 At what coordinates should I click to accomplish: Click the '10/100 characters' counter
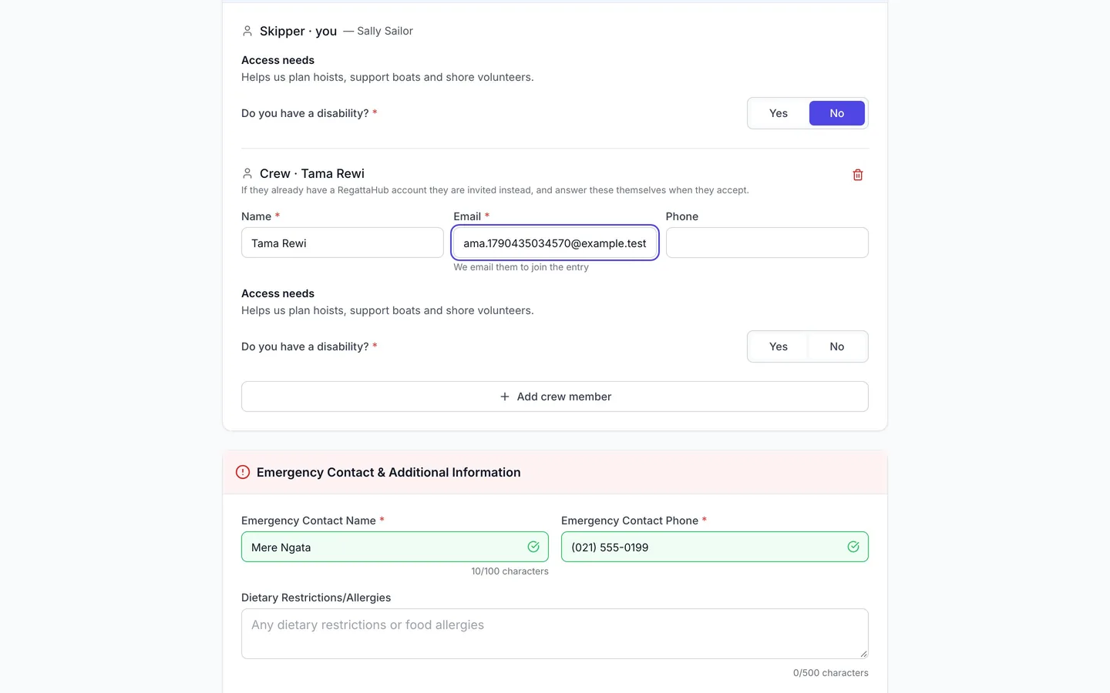[510, 571]
